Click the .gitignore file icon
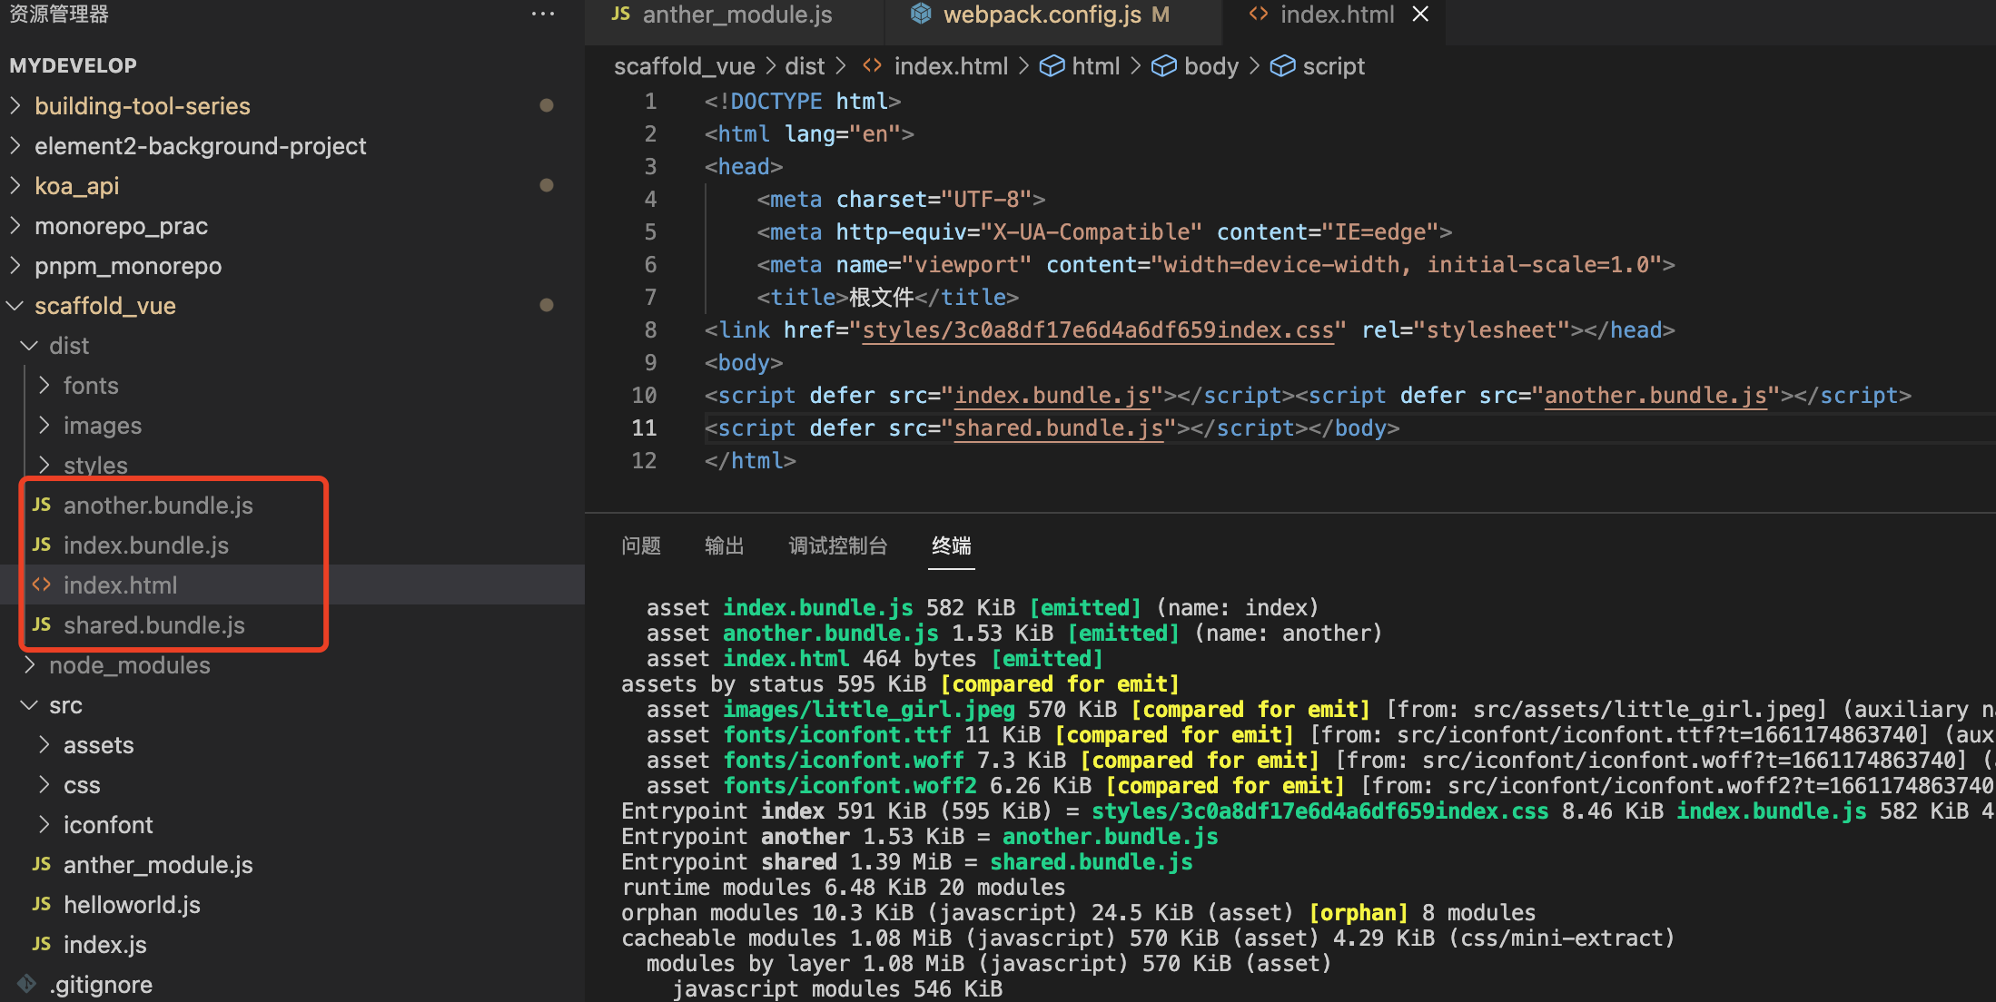The height and width of the screenshot is (1002, 1996). coord(27,984)
